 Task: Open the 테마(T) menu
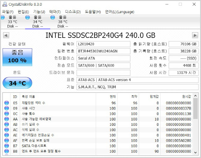[x=55, y=12]
